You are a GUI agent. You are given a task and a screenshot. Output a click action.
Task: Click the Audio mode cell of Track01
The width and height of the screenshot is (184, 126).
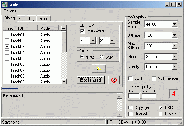pos(45,35)
